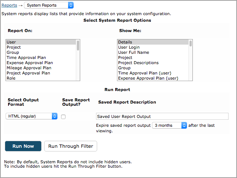The image size is (237, 178).
Task: Select Project Descriptions in Show Me list
Action: click(x=153, y=63)
